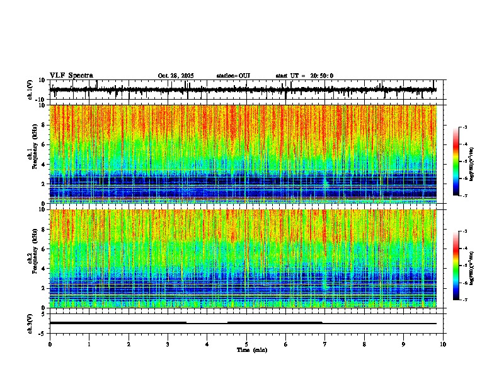Click time axis tick label "9"

[403, 344]
